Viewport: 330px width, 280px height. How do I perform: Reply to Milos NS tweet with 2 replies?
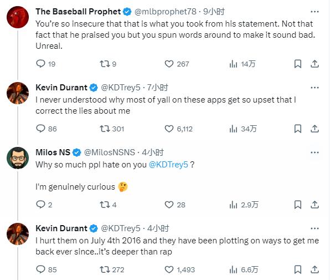click(40, 205)
